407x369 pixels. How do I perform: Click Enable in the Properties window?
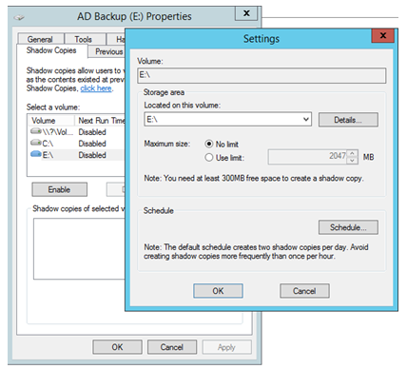(x=59, y=189)
